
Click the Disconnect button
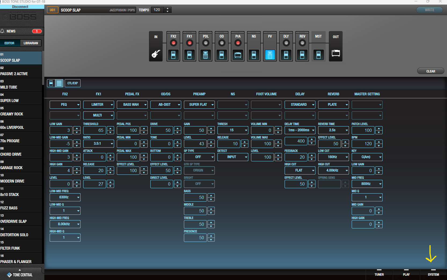pos(20,7)
